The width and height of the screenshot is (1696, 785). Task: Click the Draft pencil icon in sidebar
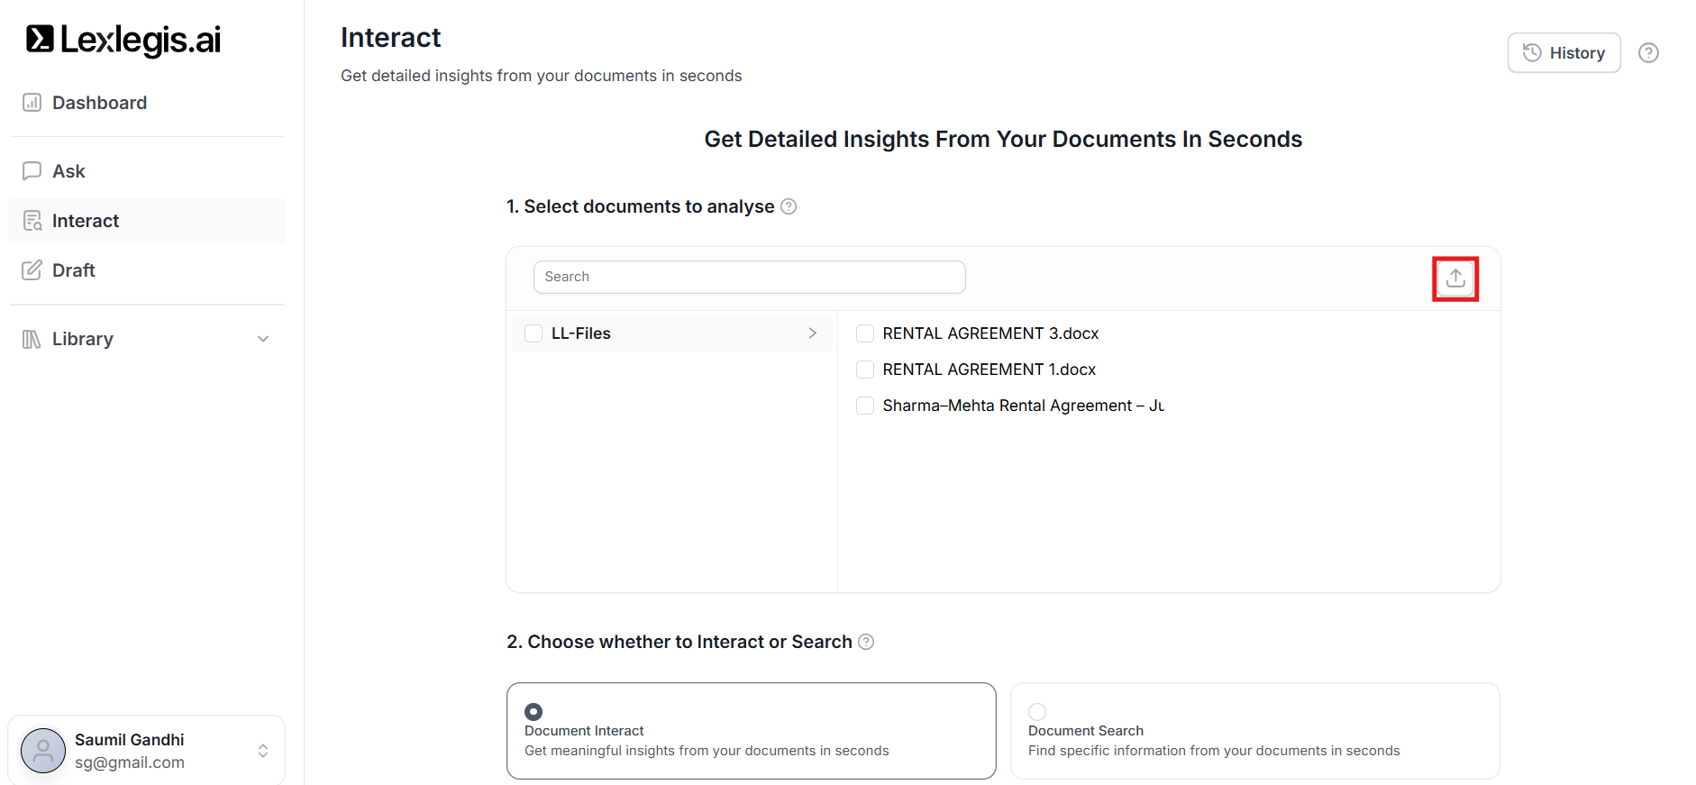click(x=32, y=270)
